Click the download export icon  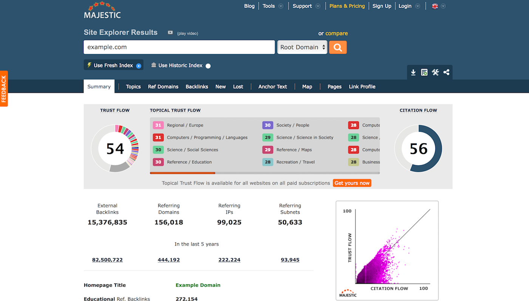tap(413, 72)
